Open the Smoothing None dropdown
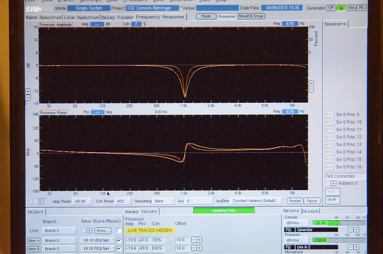Viewport: 383px width, 254px height. point(163,201)
